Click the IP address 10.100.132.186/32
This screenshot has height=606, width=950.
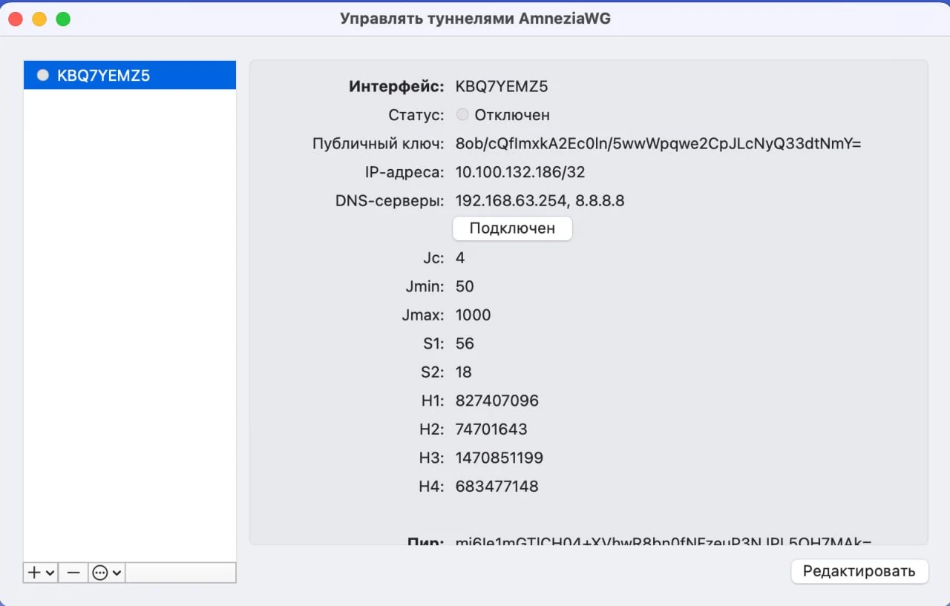point(520,172)
